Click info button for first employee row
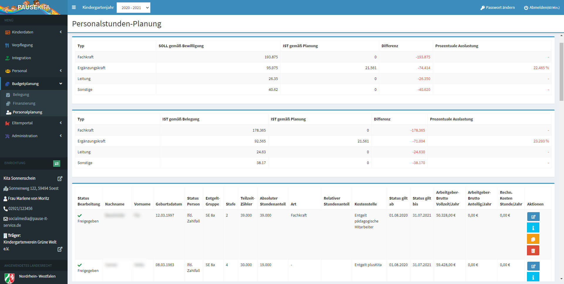This screenshot has height=284, width=564. point(533,228)
